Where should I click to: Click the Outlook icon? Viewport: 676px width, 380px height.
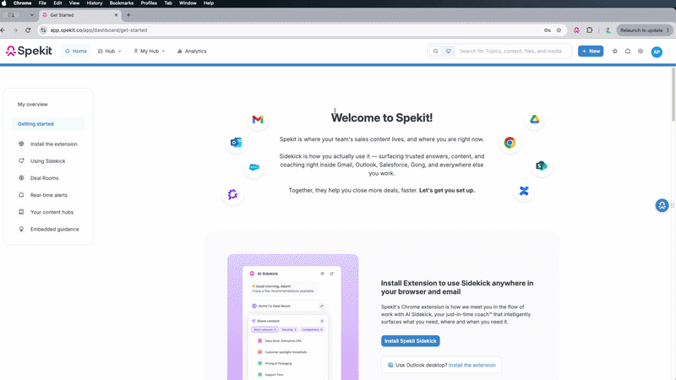coord(237,143)
